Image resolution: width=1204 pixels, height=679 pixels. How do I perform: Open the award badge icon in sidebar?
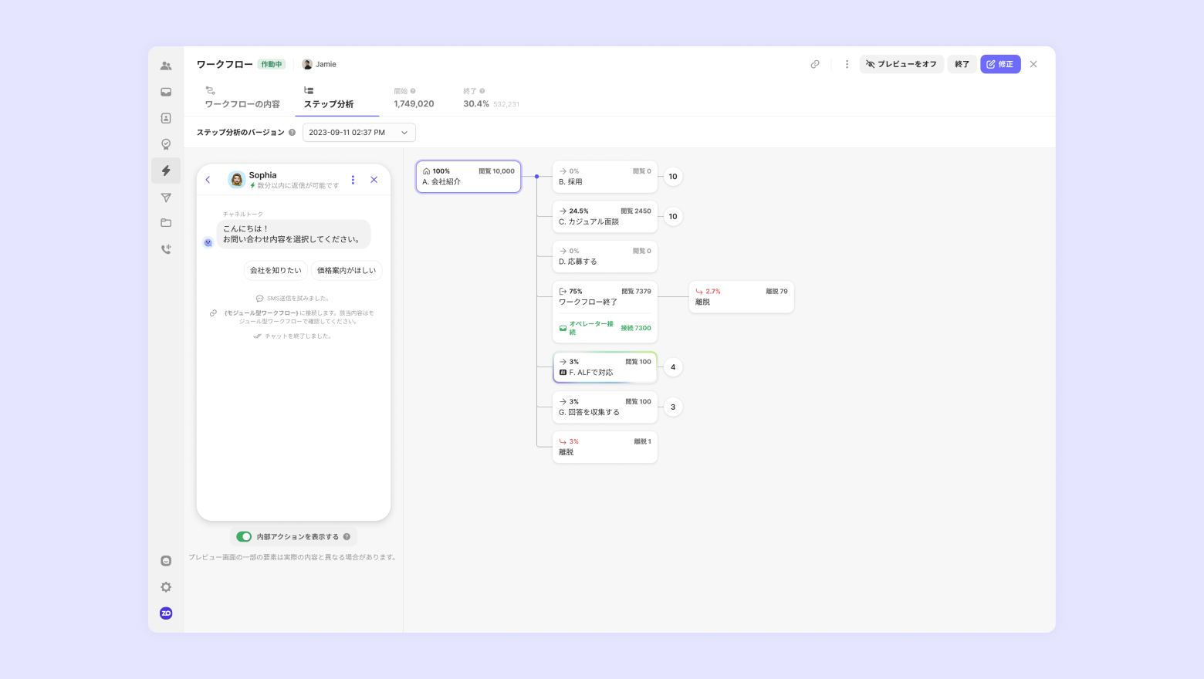pyautogui.click(x=166, y=144)
